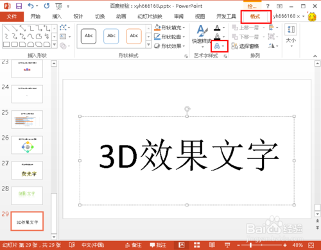321x250 pixels.
Task: Select the 格式 drawing tools tab
Action: coord(255,17)
